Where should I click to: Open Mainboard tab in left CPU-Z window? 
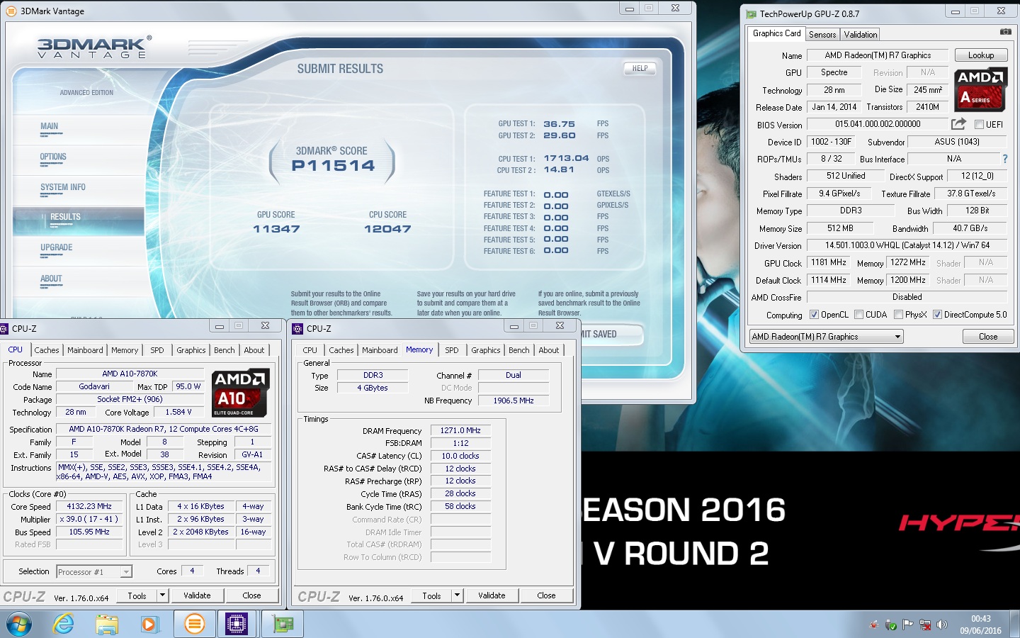85,350
